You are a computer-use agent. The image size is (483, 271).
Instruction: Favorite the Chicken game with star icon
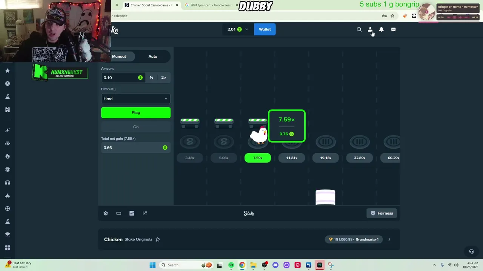click(158, 239)
